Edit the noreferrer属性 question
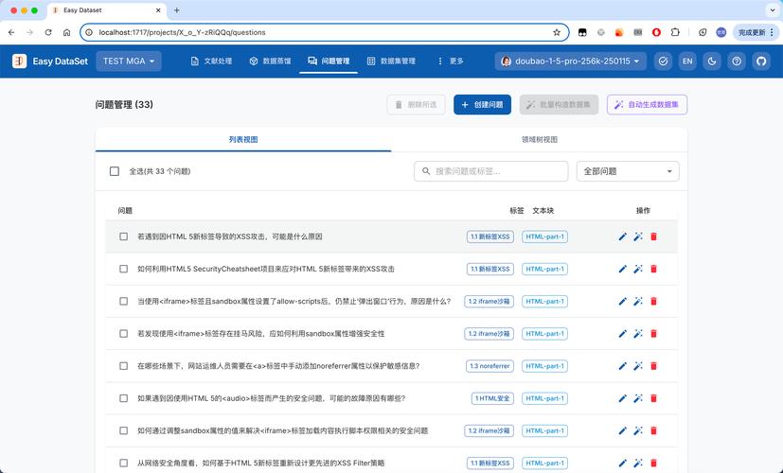The image size is (783, 473). [622, 366]
